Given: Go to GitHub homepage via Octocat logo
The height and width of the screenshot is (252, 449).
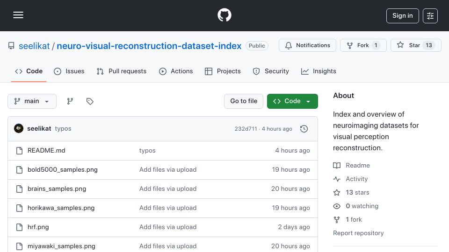Looking at the screenshot, I should point(224,15).
